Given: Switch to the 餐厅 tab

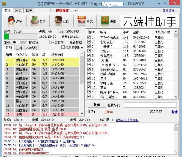Looking at the screenshot, I should [29, 11].
